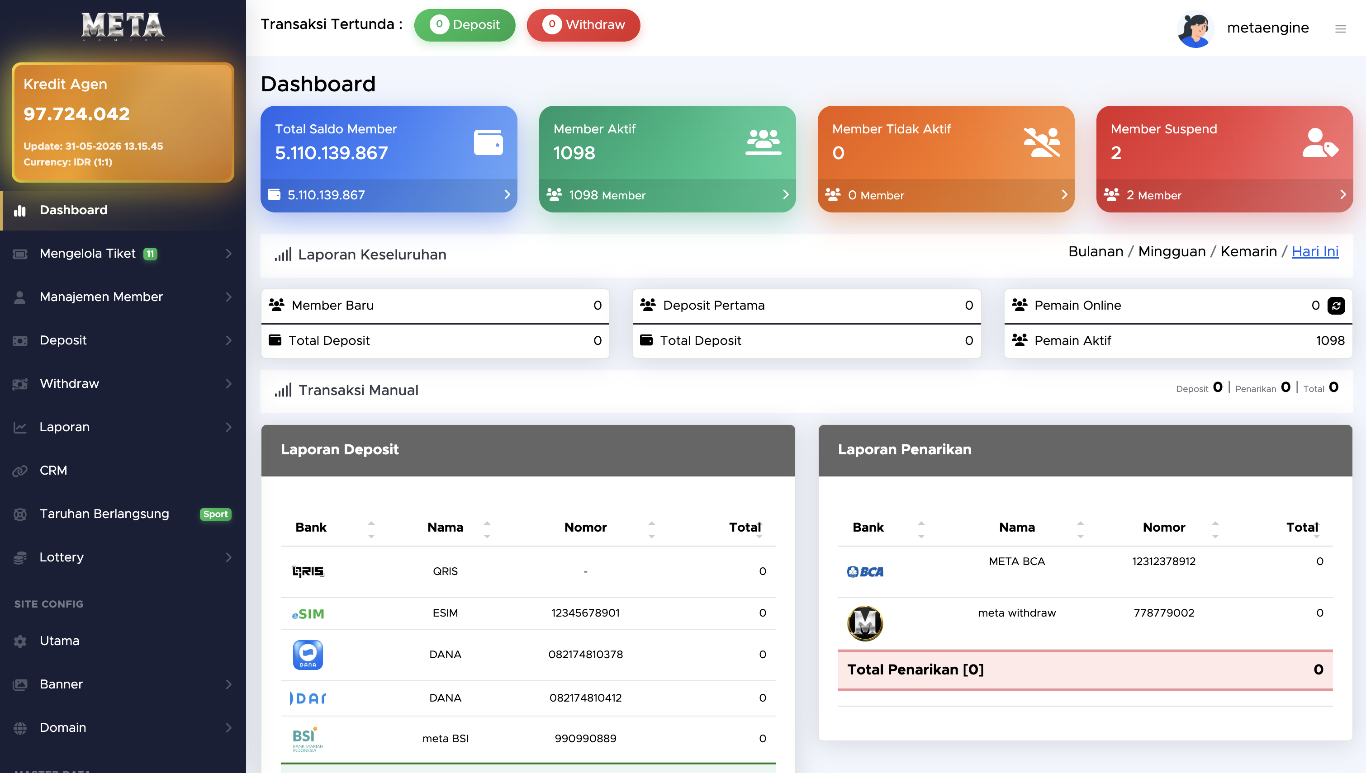
Task: Click the 11 badge on Mengelola Tiket
Action: coord(150,255)
